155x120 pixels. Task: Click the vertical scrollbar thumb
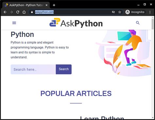click(153, 24)
